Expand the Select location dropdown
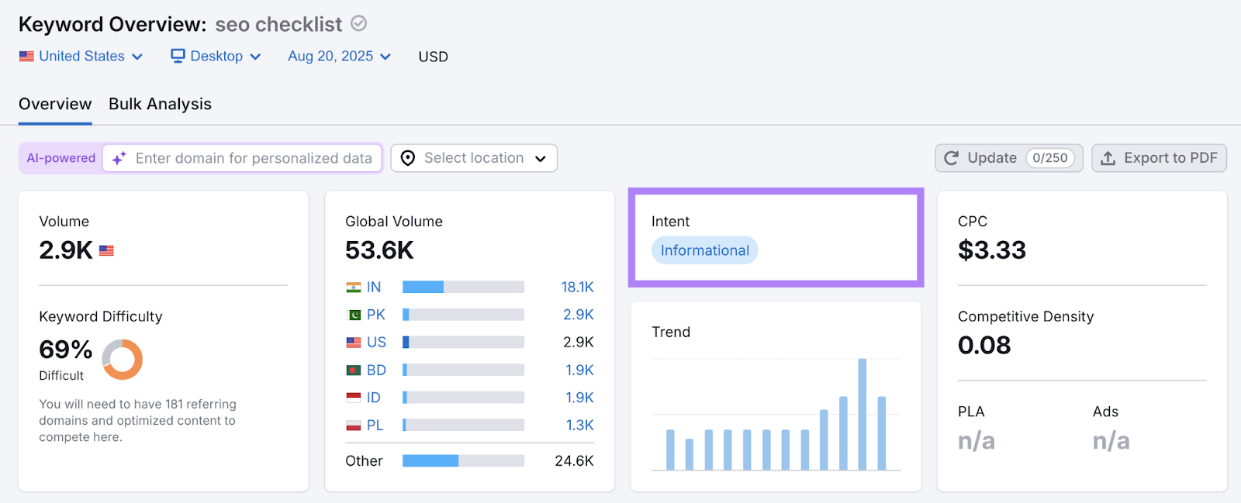The image size is (1241, 503). 474,158
